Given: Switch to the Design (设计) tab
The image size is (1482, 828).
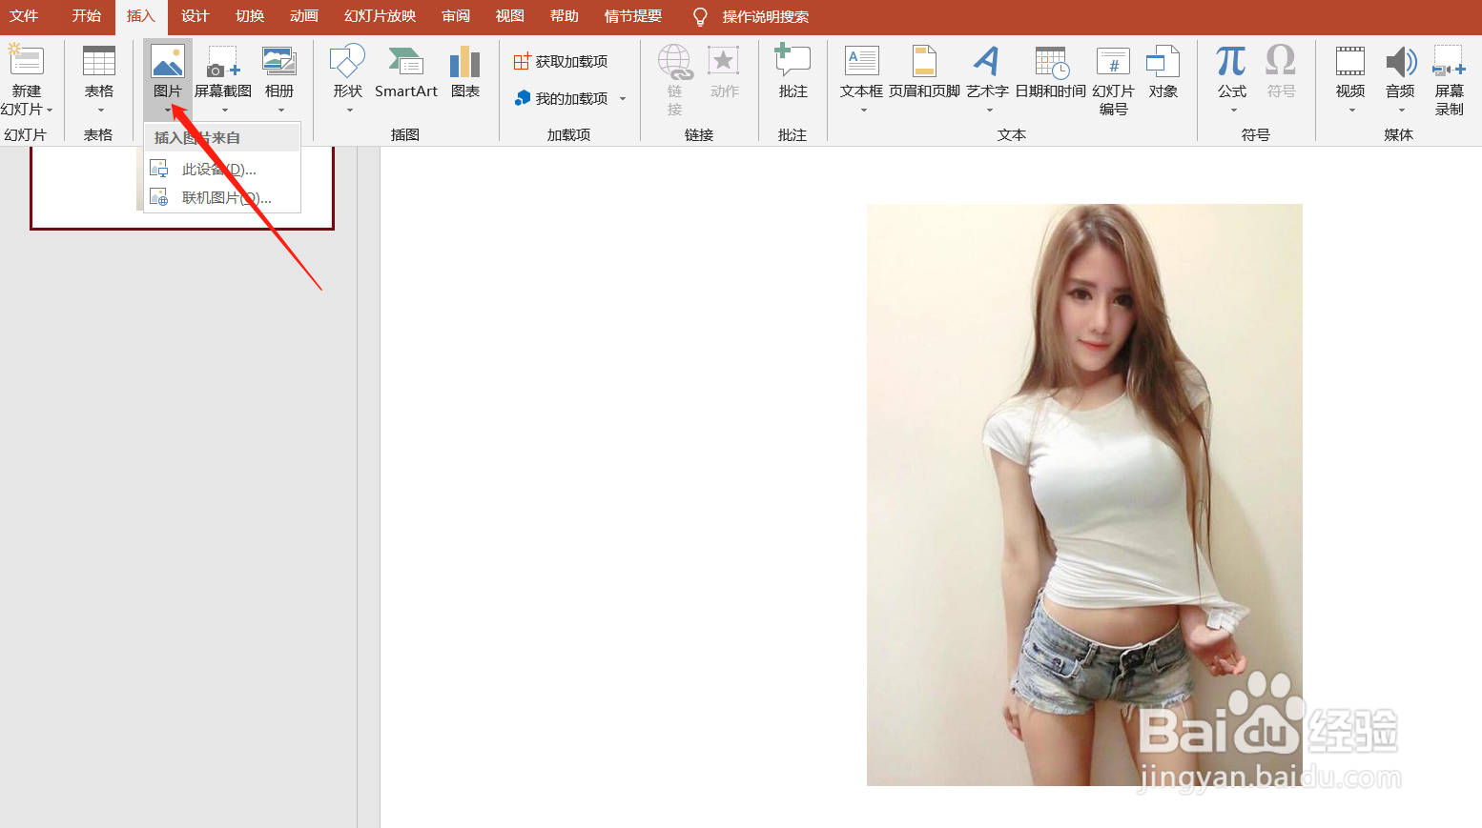Looking at the screenshot, I should coord(195,16).
